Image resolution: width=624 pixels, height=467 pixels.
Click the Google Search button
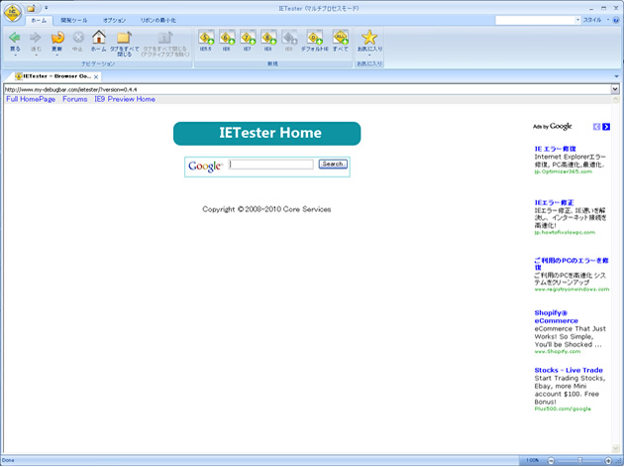[333, 165]
